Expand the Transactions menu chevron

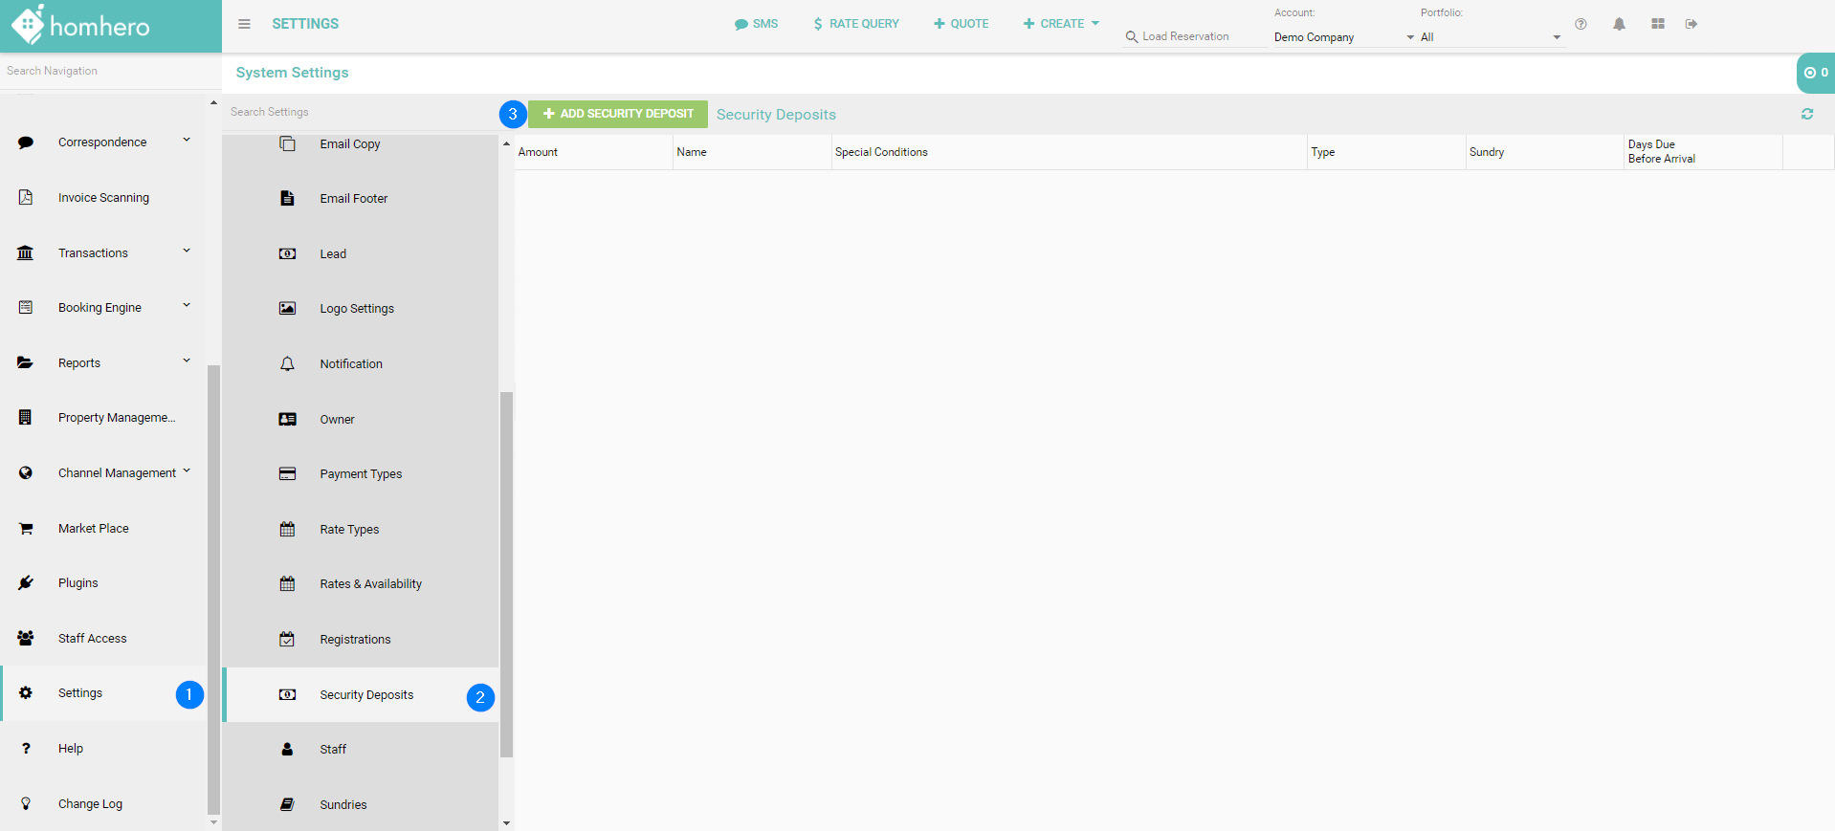coord(187,251)
